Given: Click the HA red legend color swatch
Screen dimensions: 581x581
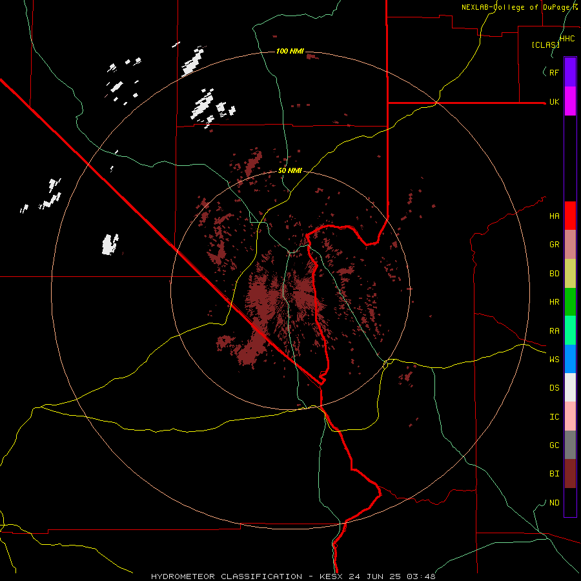Looking at the screenshot, I should [570, 216].
